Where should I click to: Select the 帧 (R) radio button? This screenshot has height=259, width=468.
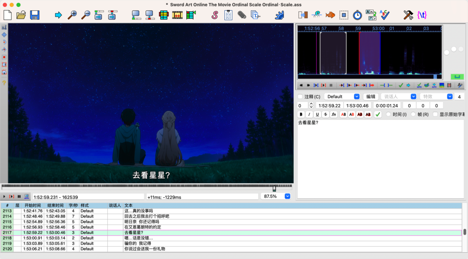[x=413, y=114]
